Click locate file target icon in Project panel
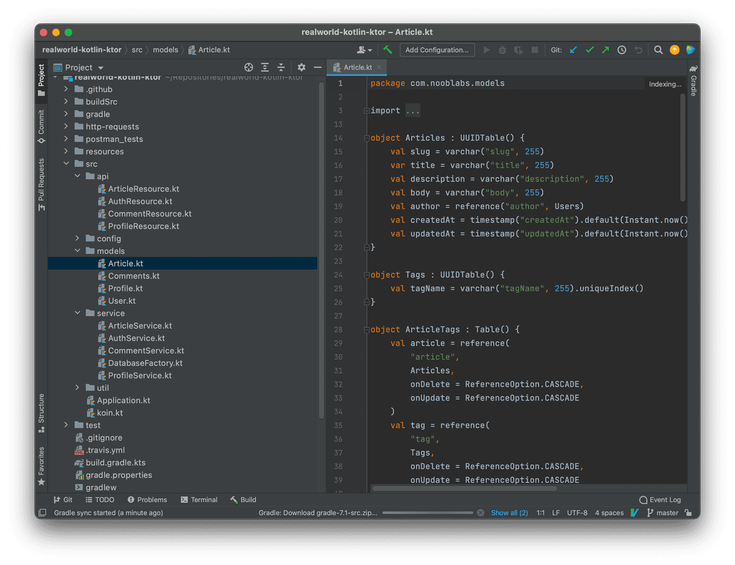This screenshot has width=735, height=565. tap(249, 67)
